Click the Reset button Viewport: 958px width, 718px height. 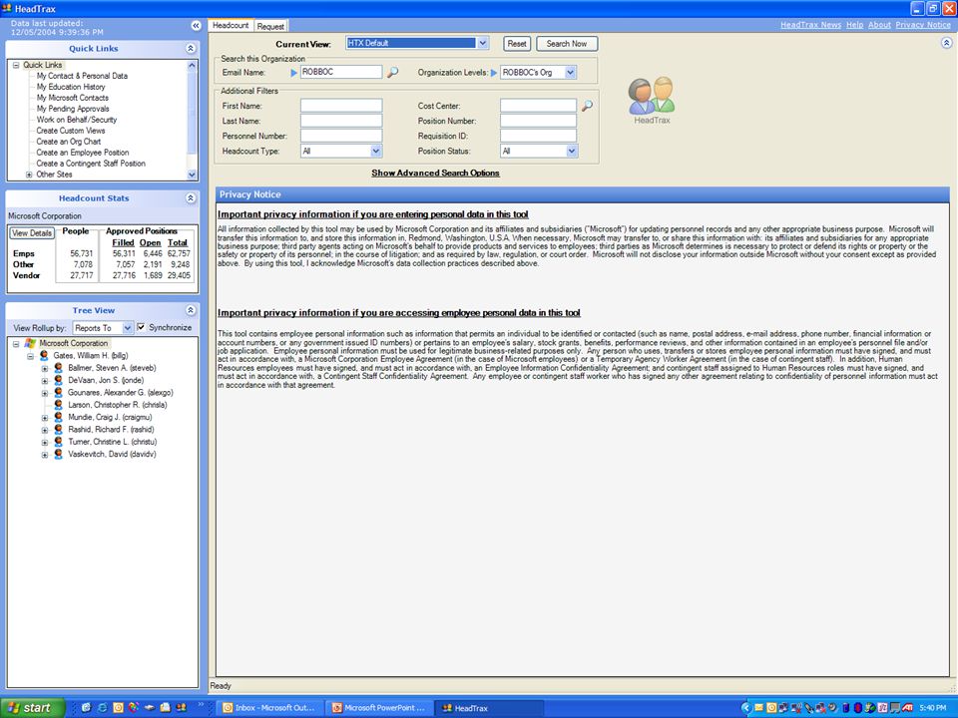pos(516,43)
